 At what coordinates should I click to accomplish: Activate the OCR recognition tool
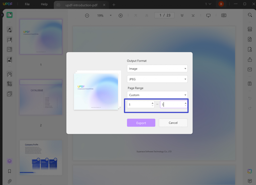250,30
